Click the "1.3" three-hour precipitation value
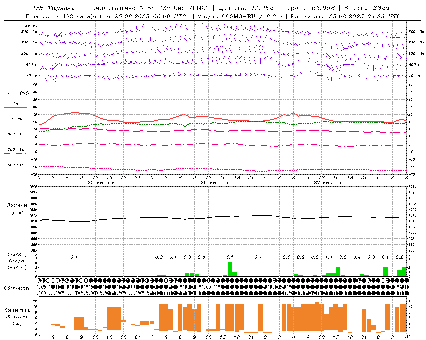This screenshot has width=426, height=340. pos(187,257)
